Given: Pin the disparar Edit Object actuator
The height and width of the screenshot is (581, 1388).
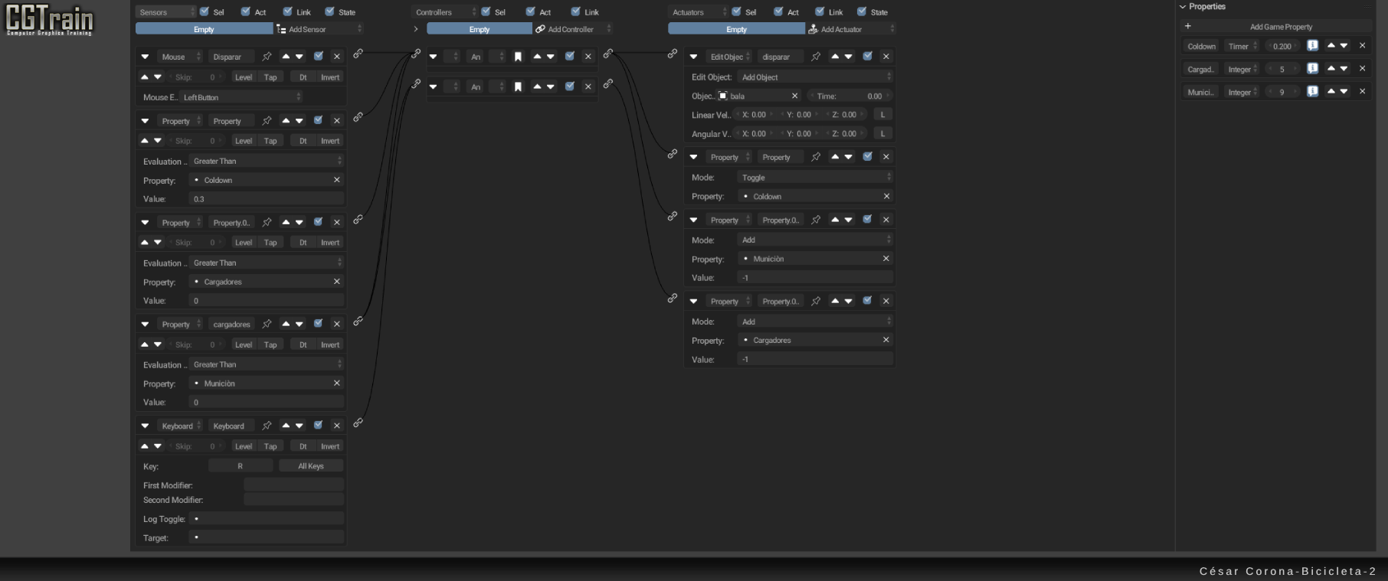Looking at the screenshot, I should [x=816, y=57].
